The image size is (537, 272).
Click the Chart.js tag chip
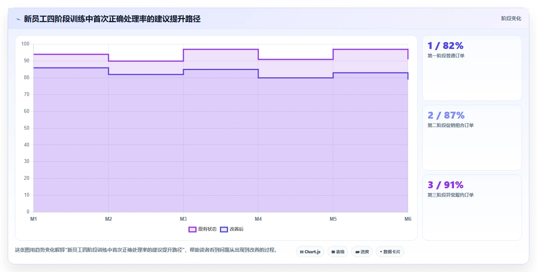[x=310, y=252]
